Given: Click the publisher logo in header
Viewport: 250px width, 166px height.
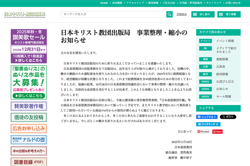Looking at the screenshot, I should coord(25,15).
